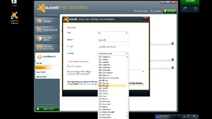The width and height of the screenshot is (212, 119).
Task: Click the folder icon on the desktop
Action: click(14, 3)
